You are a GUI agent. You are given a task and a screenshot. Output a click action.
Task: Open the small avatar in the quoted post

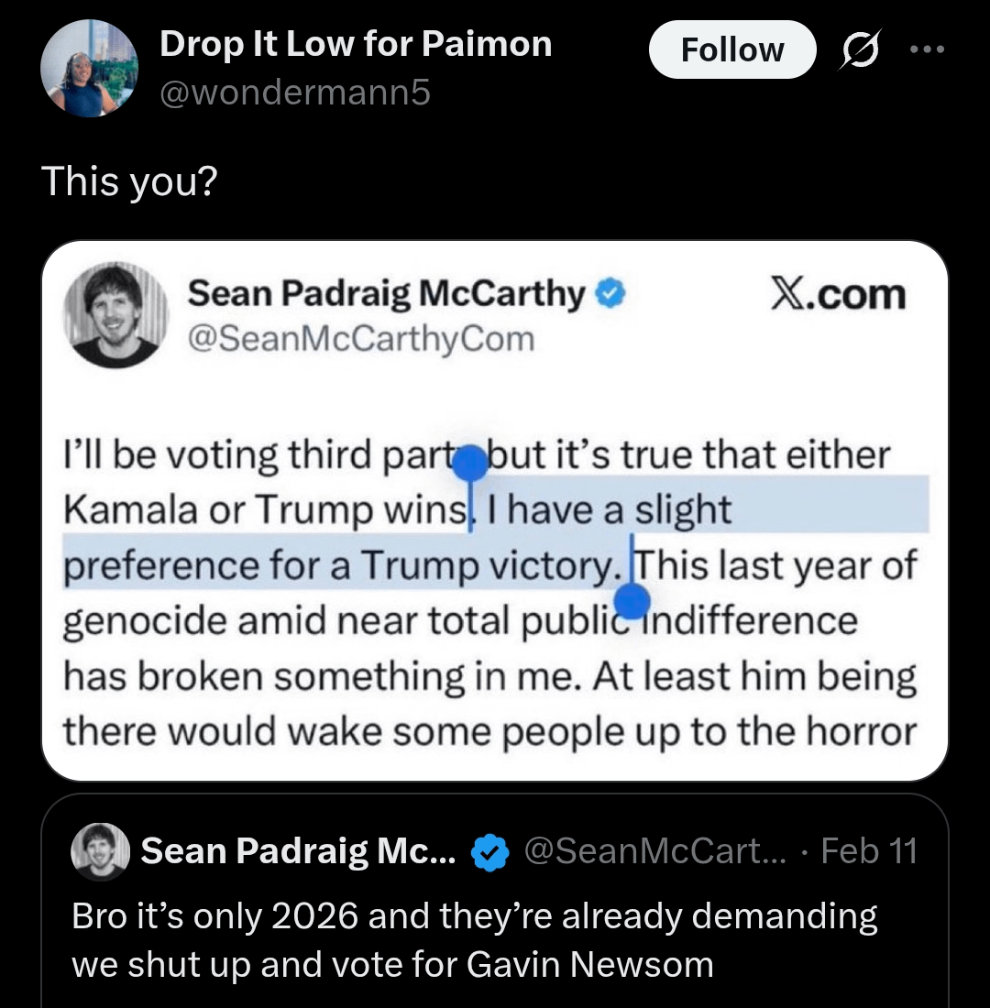(100, 852)
